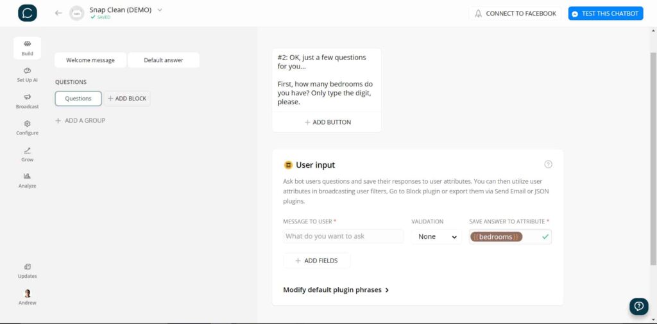
Task: Open Set Up AI section
Action: (x=27, y=74)
